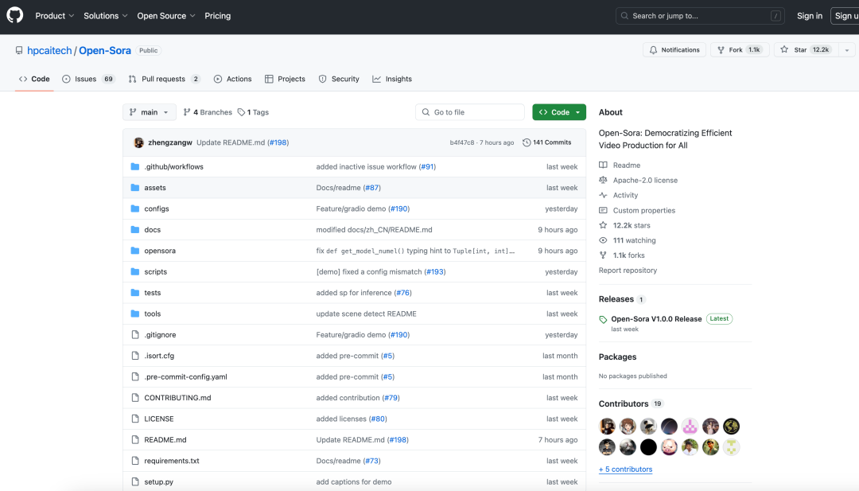Screen dimensions: 859x491
Task: Click the assets folder icon
Action: 135,188
